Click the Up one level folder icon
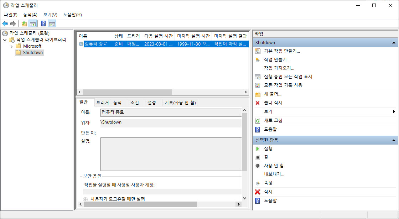 [x=24, y=24]
